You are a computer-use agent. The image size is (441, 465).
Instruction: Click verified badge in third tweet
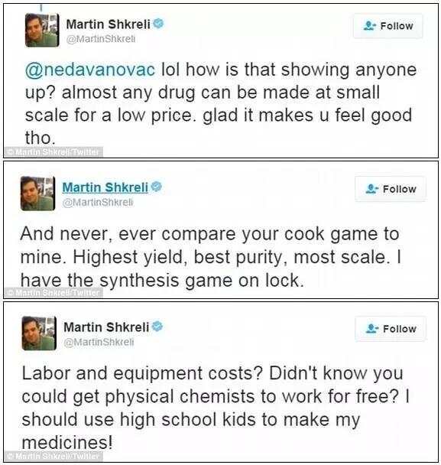pyautogui.click(x=157, y=327)
